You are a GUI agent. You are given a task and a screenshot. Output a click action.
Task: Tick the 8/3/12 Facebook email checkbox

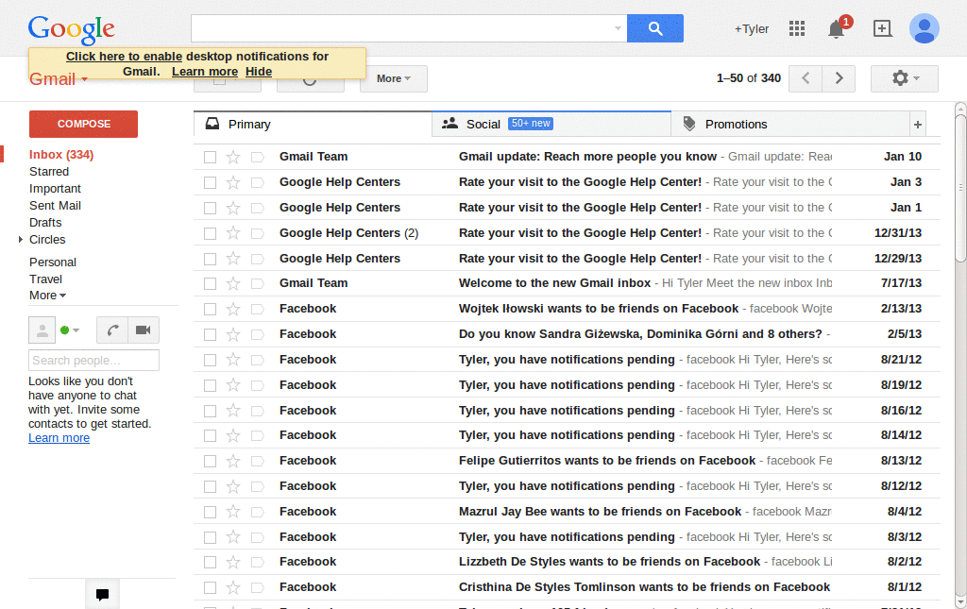(x=211, y=537)
